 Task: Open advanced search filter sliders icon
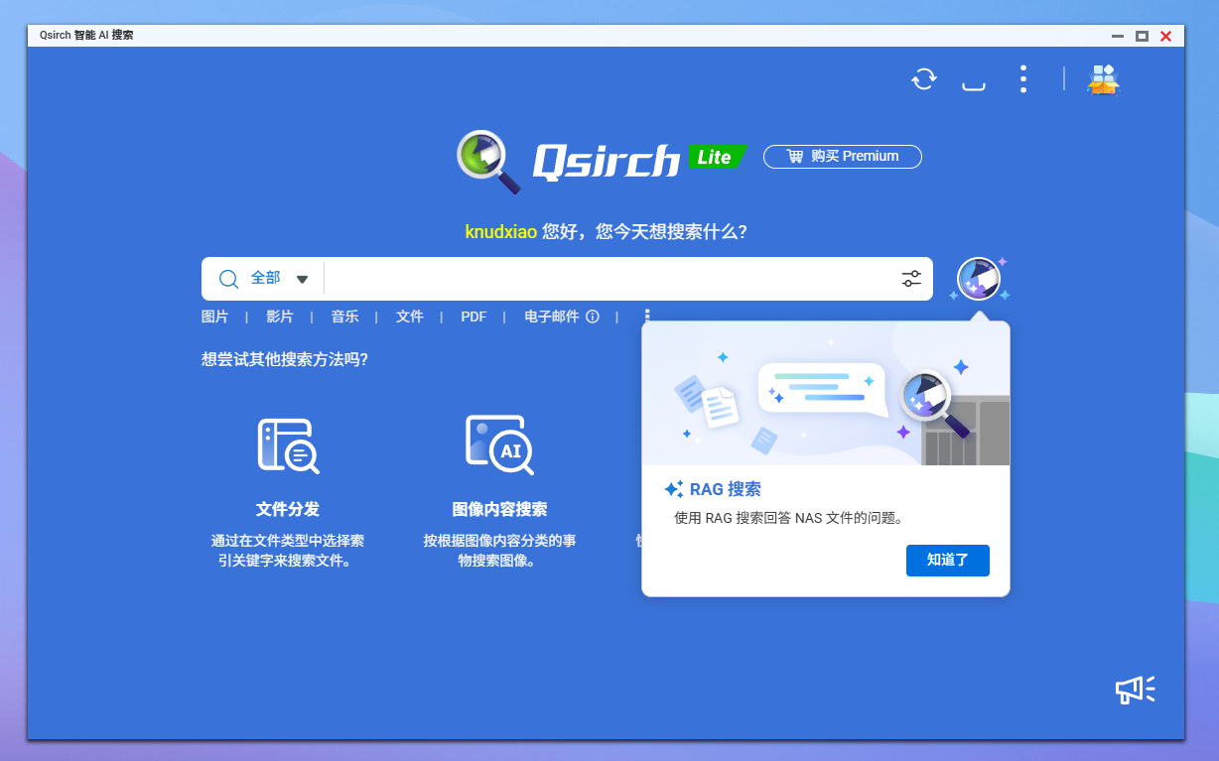(911, 279)
